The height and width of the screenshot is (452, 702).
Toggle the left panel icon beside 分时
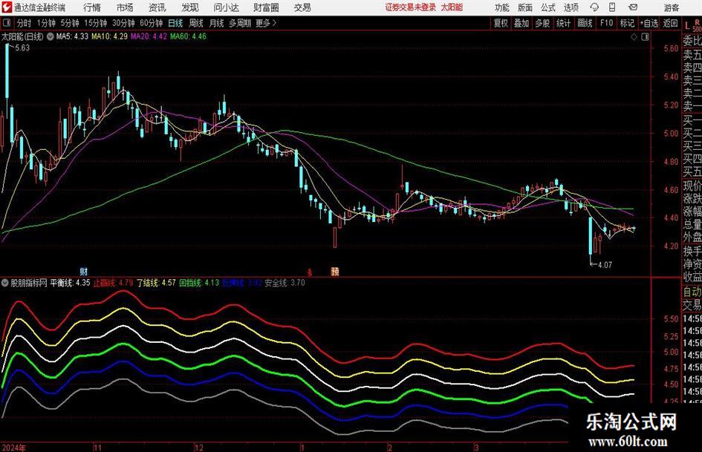(6, 23)
